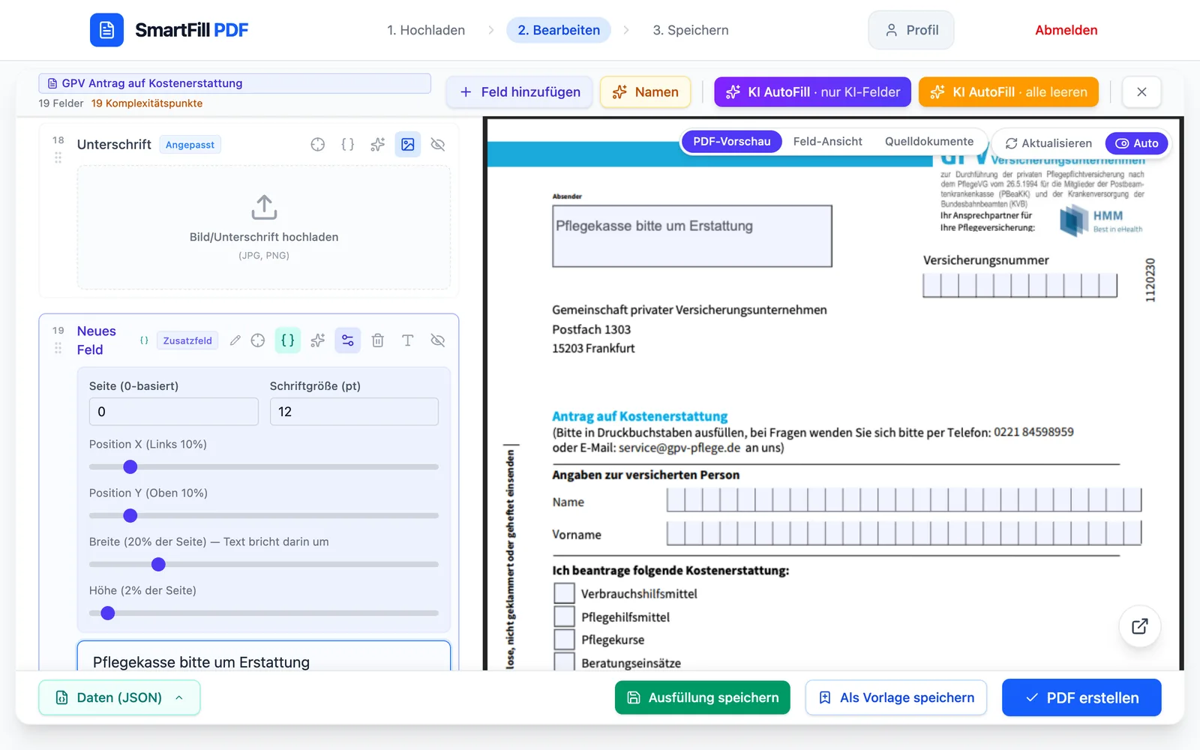Click the Breite slider handle
Image resolution: width=1200 pixels, height=750 pixels.
(x=158, y=564)
